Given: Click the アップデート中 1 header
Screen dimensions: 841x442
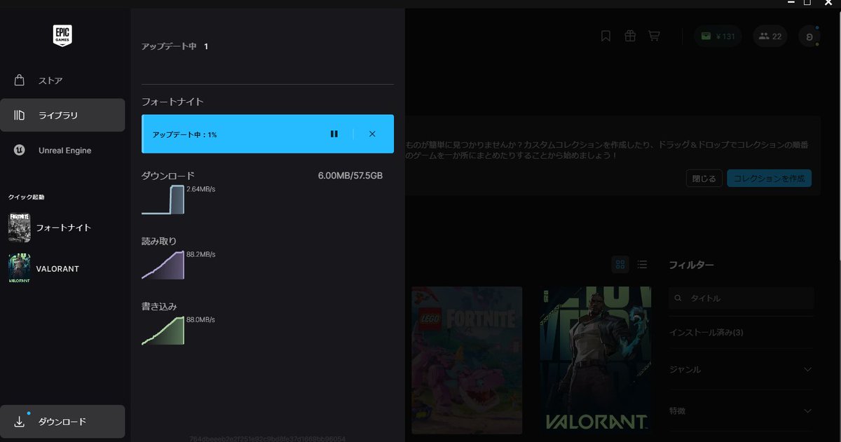Looking at the screenshot, I should pyautogui.click(x=175, y=46).
